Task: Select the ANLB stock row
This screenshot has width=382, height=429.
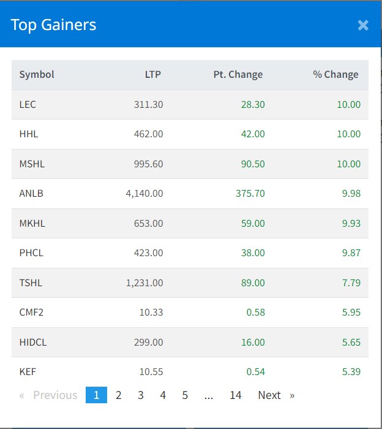Action: 31,194
